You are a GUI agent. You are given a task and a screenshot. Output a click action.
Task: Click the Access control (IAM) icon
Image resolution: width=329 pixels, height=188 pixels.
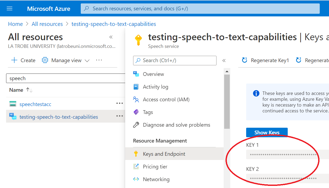pos(136,99)
